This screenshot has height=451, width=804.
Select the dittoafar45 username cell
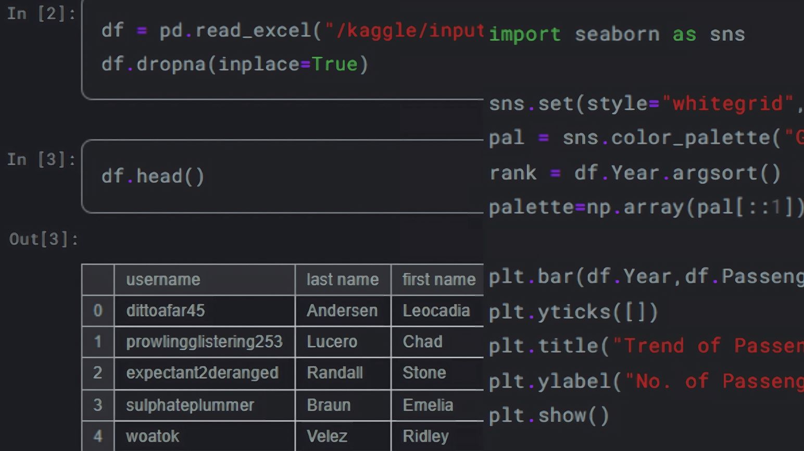(205, 311)
